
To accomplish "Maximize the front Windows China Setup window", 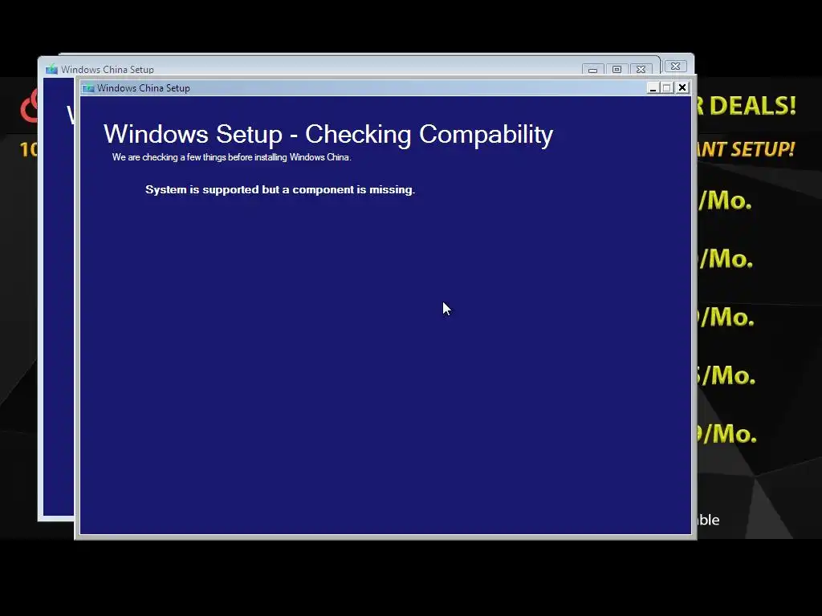I will coord(667,87).
